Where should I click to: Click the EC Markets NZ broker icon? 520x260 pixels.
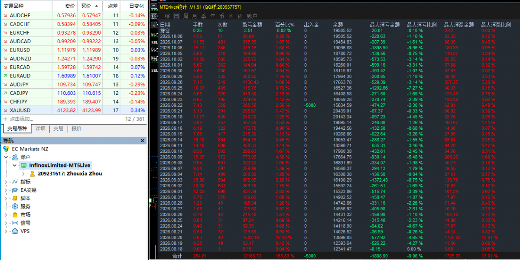[6, 149]
